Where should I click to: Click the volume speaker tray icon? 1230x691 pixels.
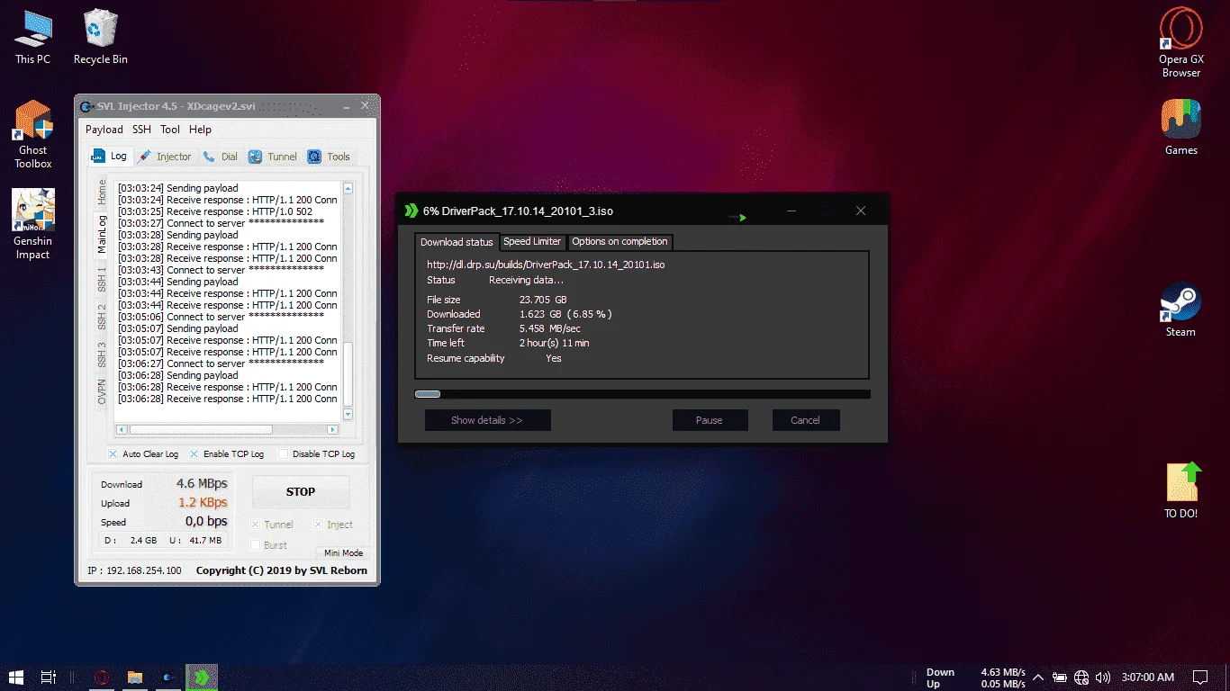(x=1103, y=677)
